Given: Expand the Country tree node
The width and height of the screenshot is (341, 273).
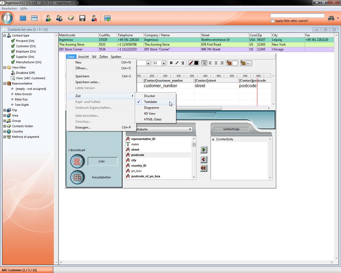Looking at the screenshot, I should [5, 131].
